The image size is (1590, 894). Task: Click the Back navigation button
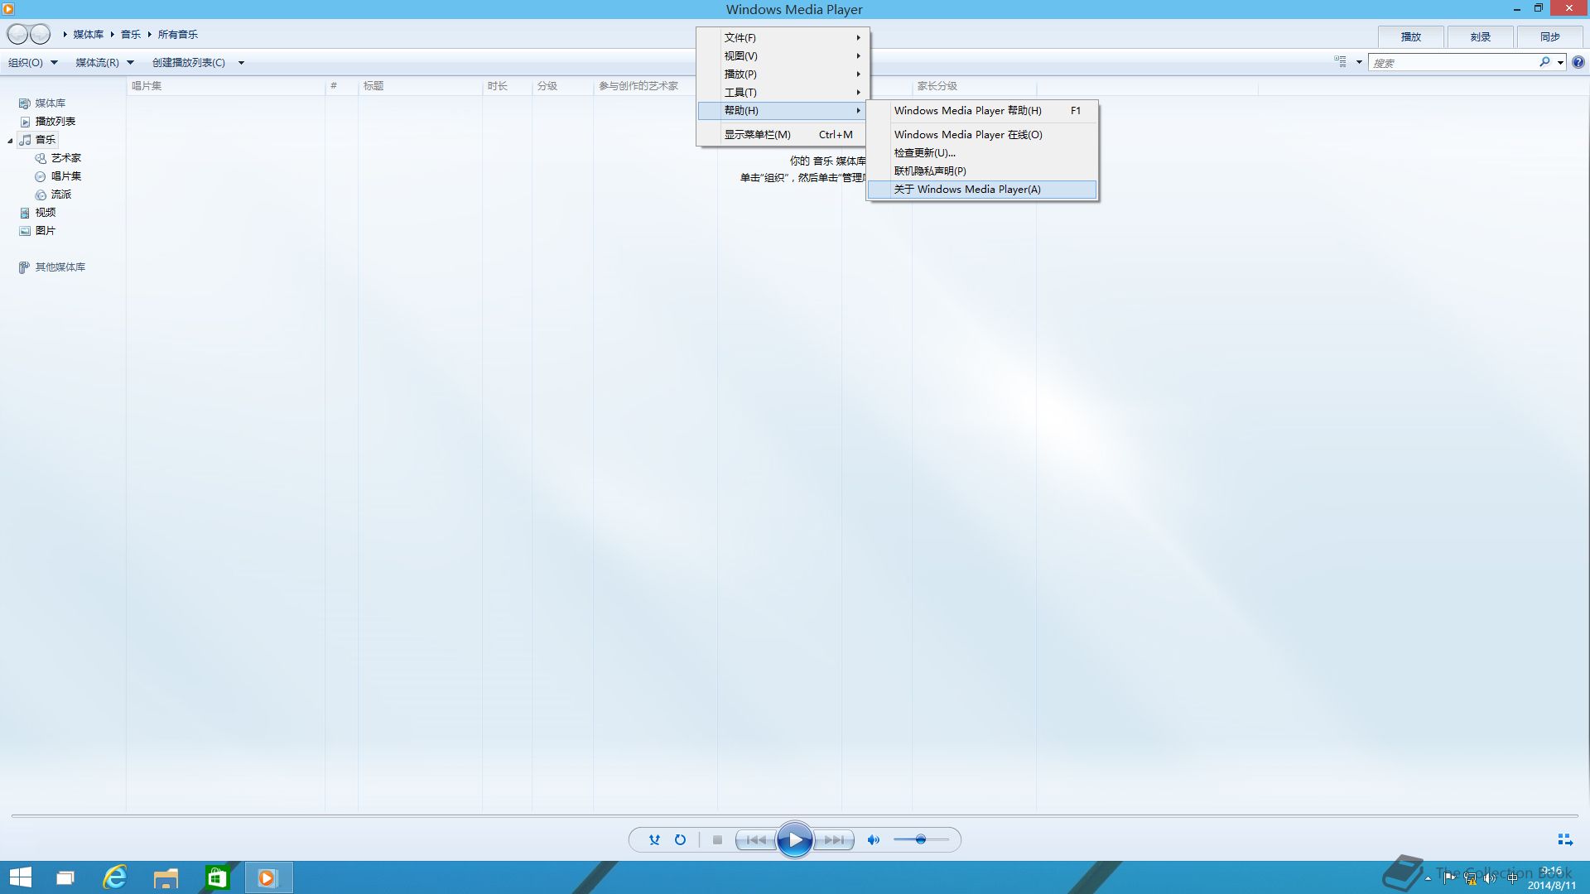pyautogui.click(x=17, y=34)
